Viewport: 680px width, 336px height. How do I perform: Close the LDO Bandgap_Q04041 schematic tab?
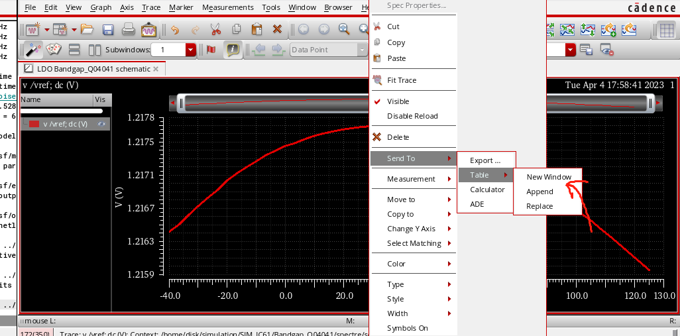156,69
